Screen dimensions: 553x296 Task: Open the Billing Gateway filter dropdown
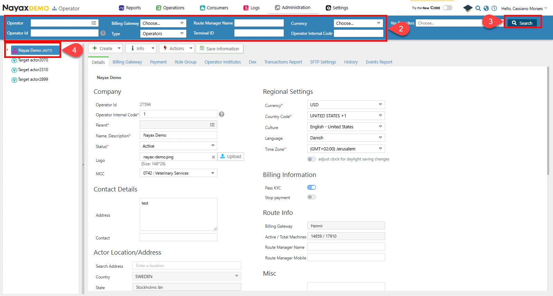[163, 23]
